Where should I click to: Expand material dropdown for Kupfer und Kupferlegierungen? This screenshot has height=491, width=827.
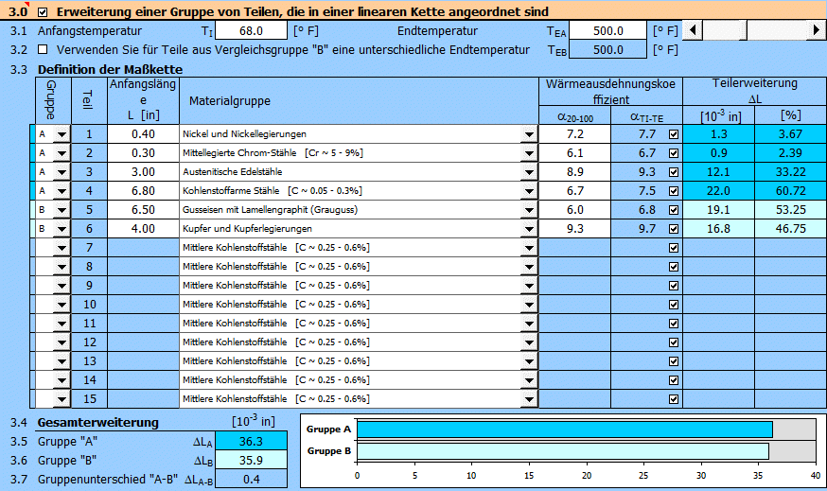(x=528, y=229)
